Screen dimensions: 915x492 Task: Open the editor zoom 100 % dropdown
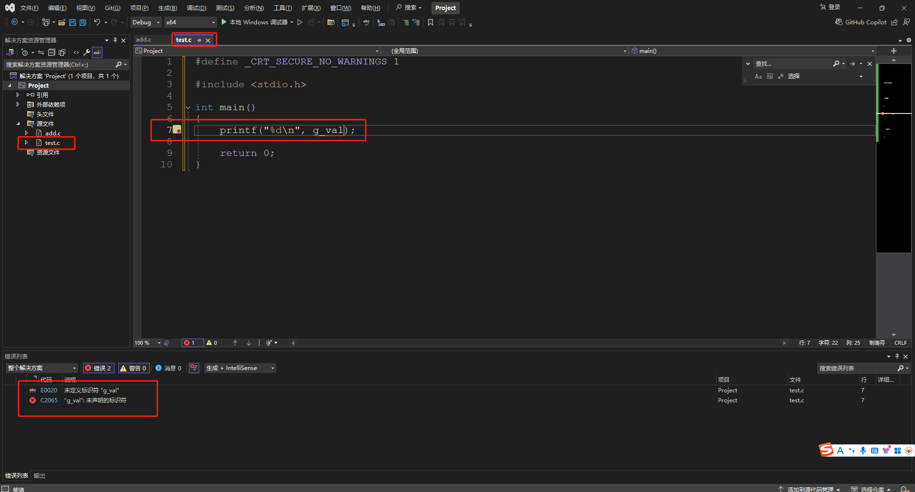point(148,343)
